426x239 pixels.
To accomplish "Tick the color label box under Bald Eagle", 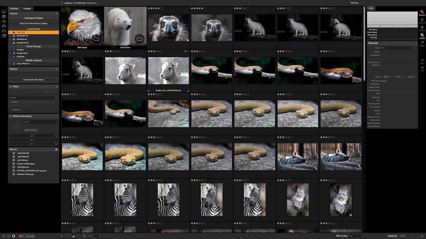I will coord(76,51).
